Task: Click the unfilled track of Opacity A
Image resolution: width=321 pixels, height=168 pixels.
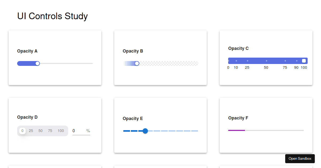Action: coord(67,63)
